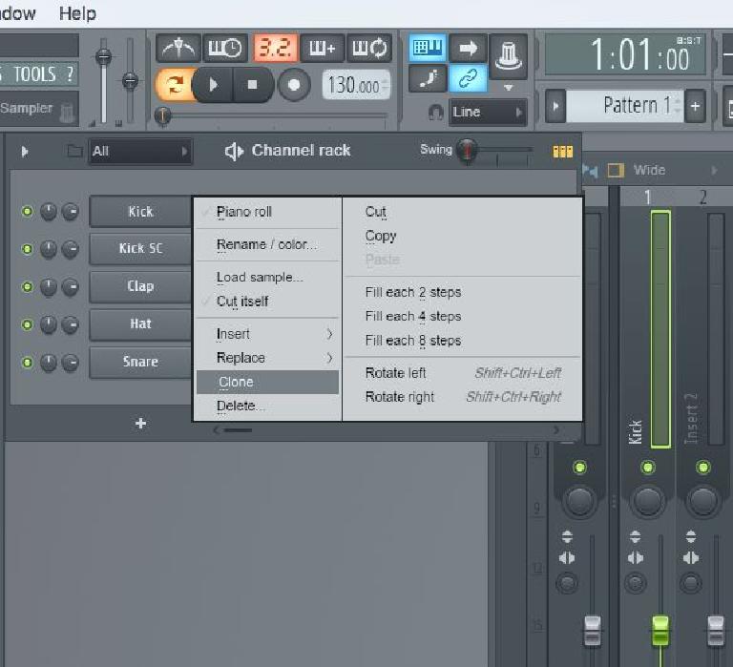Click the song position slider handle
Screen dimensions: 733x667
click(162, 115)
